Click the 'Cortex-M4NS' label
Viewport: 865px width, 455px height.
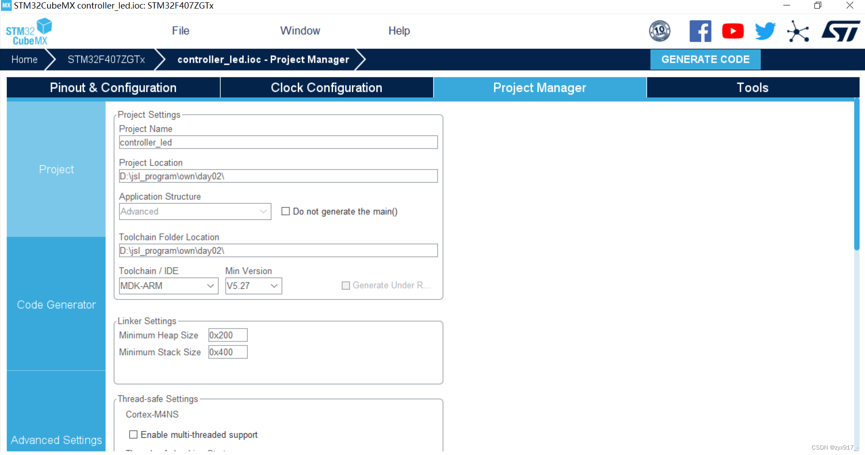point(152,414)
